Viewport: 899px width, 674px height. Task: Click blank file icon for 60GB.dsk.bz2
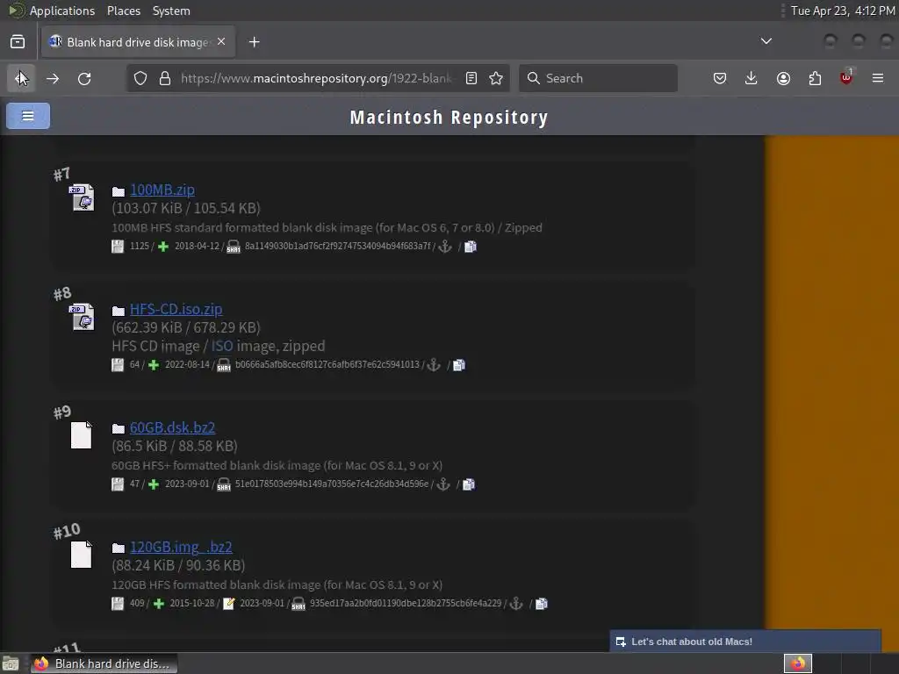[x=81, y=435]
